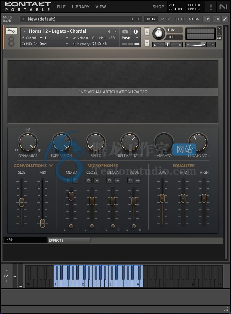Click the EXPRESSION knob
231x314 pixels.
click(x=62, y=142)
